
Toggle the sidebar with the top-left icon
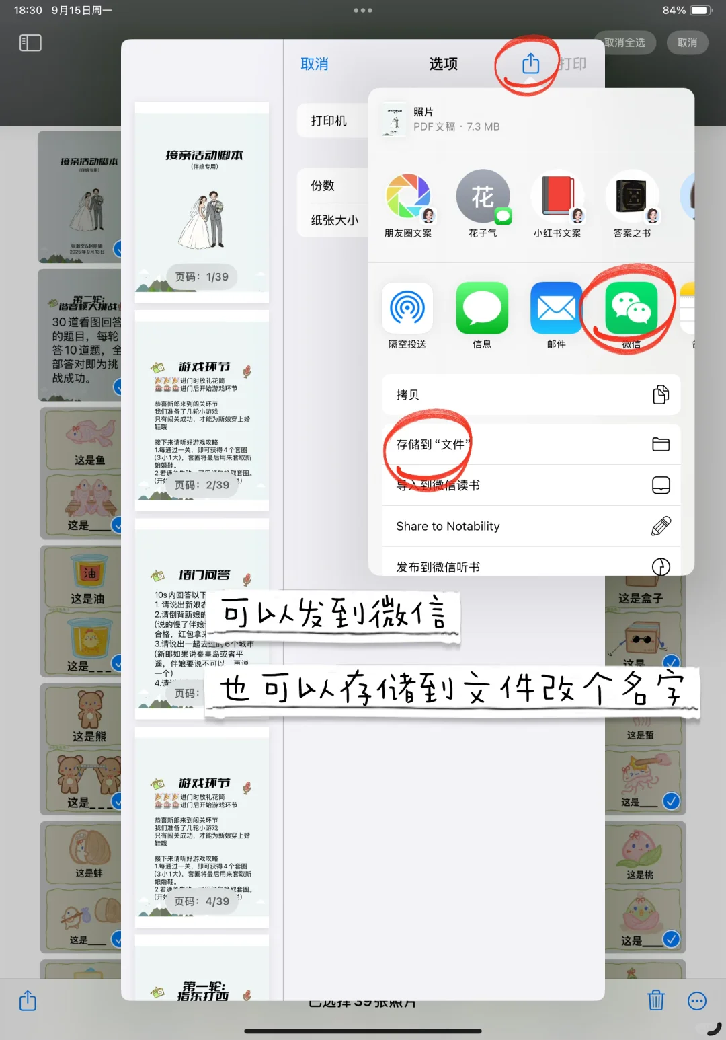[x=30, y=42]
